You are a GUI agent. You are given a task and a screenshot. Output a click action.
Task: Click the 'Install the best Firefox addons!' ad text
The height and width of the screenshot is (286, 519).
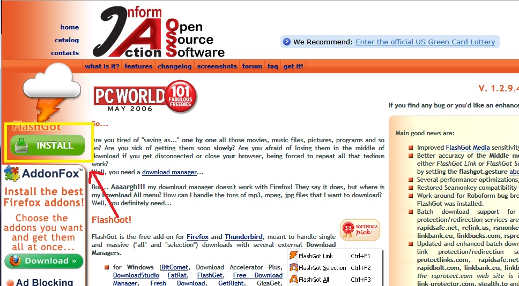(x=44, y=197)
